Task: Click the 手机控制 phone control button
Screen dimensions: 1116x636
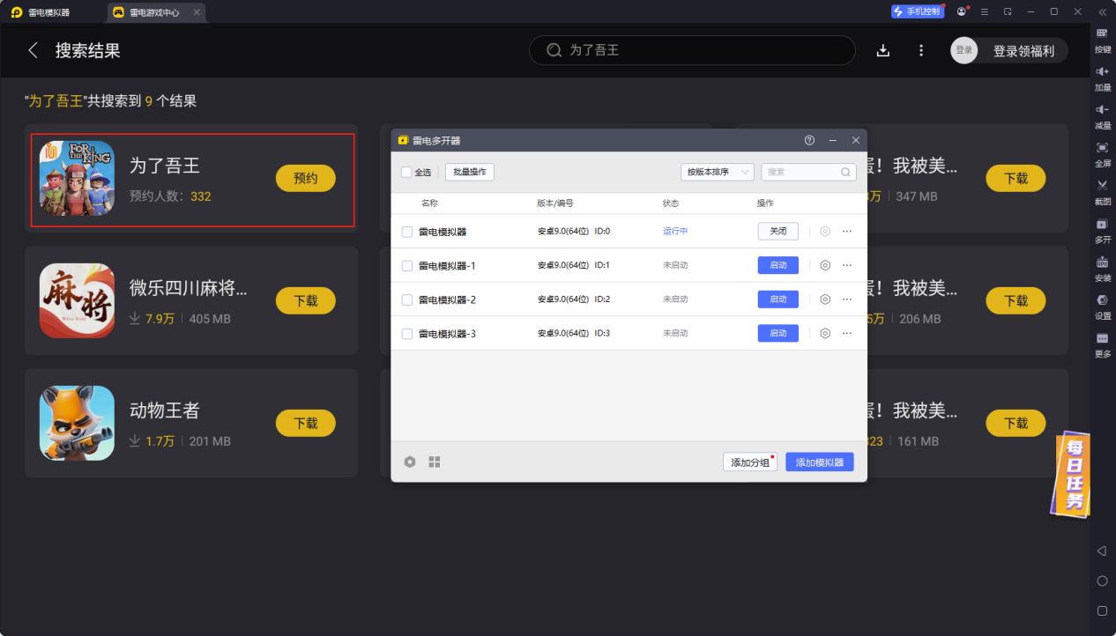Action: coord(918,11)
